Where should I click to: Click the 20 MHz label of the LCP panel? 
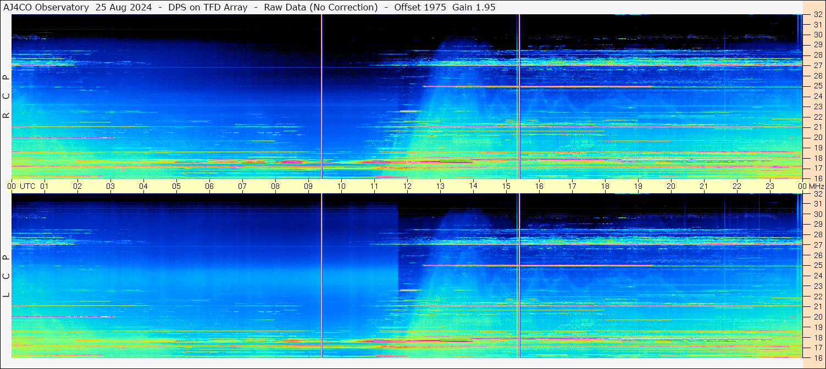tap(817, 317)
